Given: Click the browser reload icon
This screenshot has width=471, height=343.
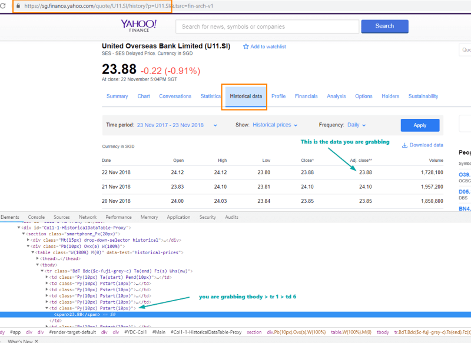Looking at the screenshot, I should 3,6.
